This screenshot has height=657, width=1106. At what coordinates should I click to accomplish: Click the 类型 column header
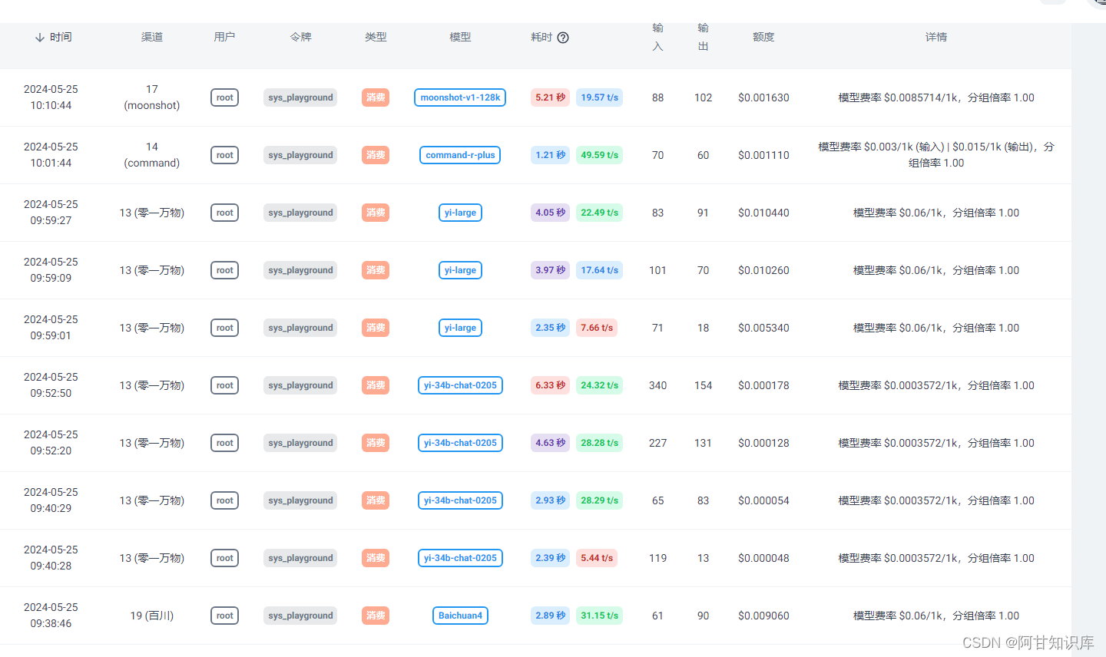point(376,37)
